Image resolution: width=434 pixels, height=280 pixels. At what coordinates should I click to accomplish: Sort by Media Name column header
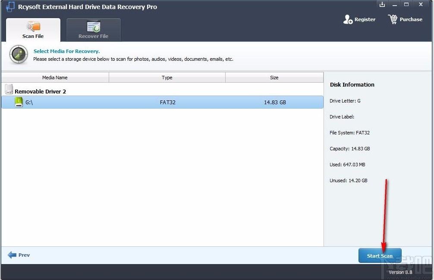[x=55, y=78]
